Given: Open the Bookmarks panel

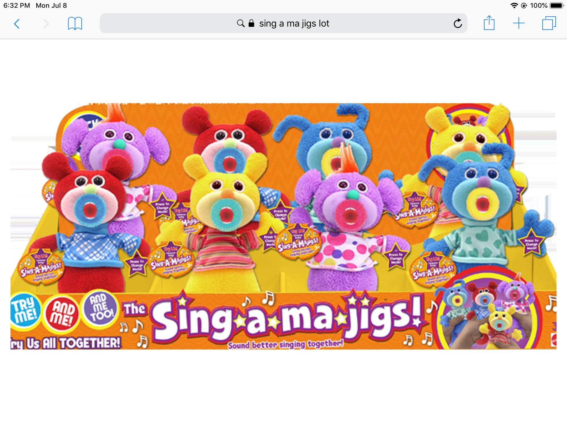Looking at the screenshot, I should tap(75, 24).
